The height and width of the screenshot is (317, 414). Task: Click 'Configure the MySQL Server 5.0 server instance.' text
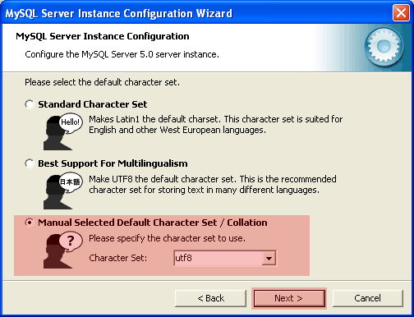(122, 54)
